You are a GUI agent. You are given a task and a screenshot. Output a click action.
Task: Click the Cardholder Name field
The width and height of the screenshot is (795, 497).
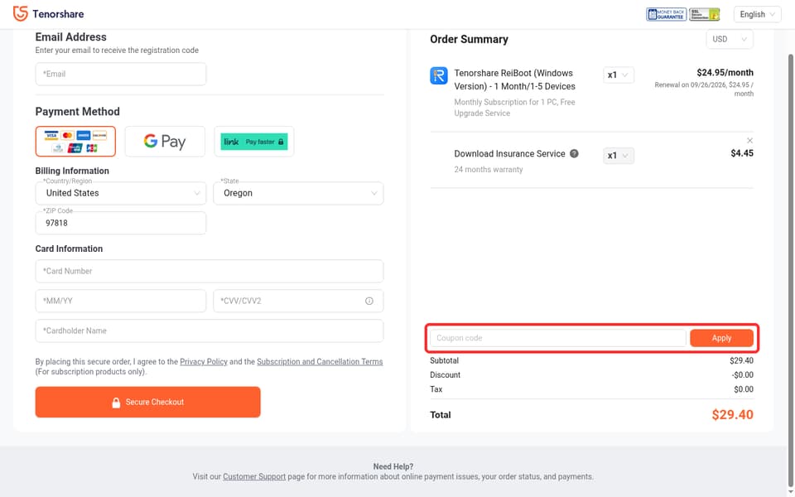[x=210, y=331]
